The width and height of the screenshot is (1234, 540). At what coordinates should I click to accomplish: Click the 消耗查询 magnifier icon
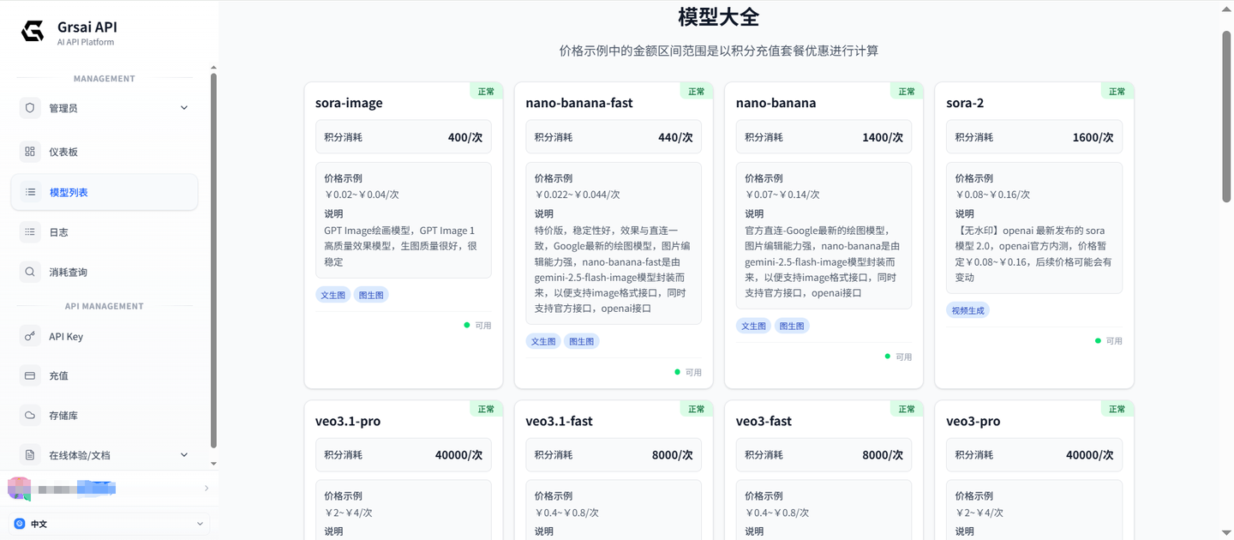[30, 272]
